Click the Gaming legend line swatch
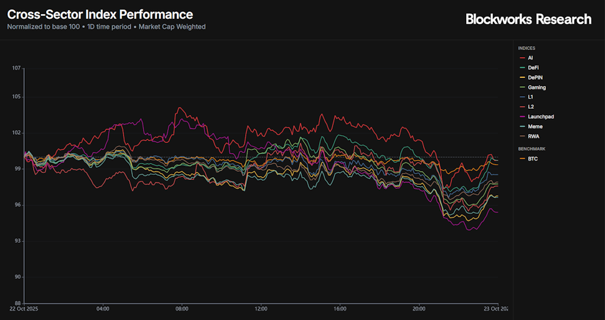This screenshot has width=605, height=320. 522,87
